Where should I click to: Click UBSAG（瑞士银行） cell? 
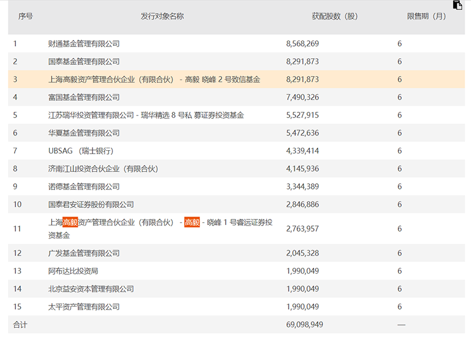tap(81, 151)
